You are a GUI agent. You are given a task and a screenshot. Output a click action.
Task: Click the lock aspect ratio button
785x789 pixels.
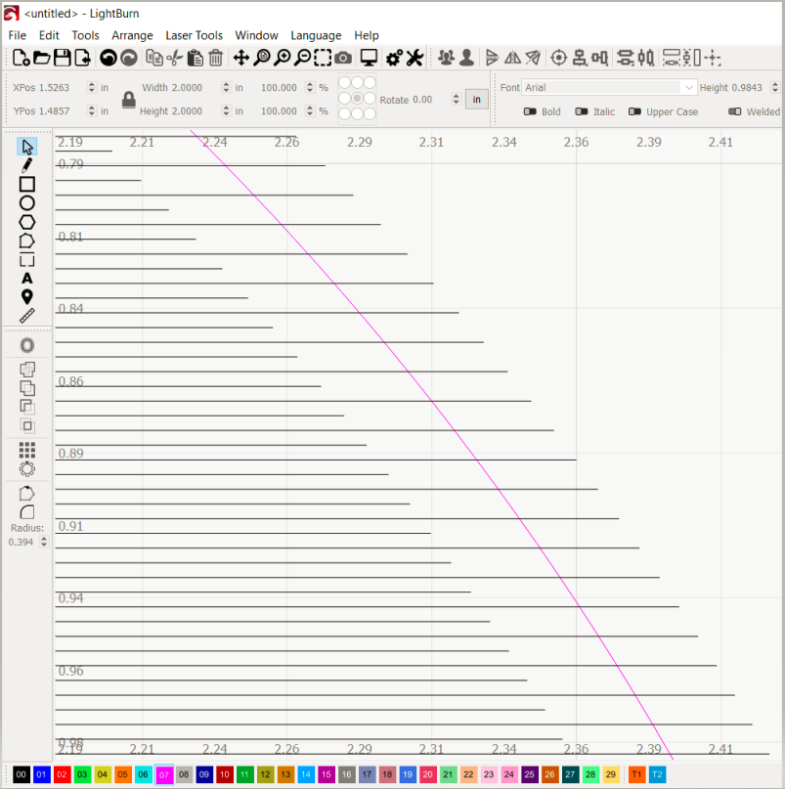pyautogui.click(x=129, y=100)
